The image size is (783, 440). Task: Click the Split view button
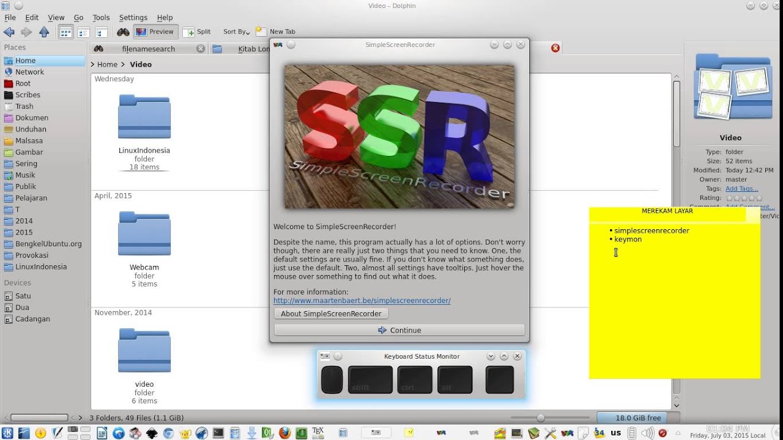197,32
